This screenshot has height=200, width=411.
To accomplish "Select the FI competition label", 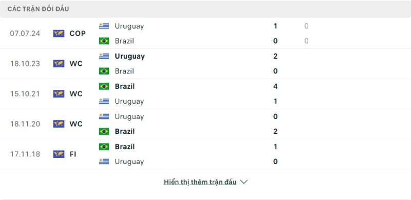I will point(73,154).
